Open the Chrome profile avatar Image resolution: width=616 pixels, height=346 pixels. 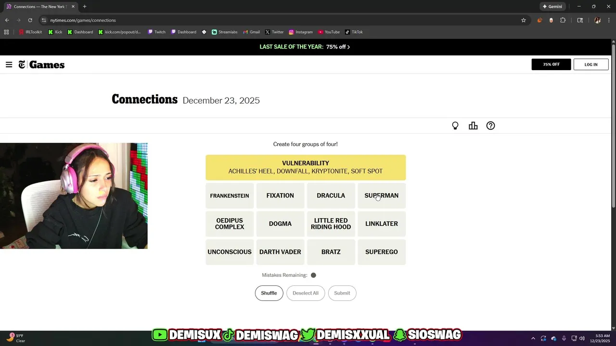coord(597,20)
